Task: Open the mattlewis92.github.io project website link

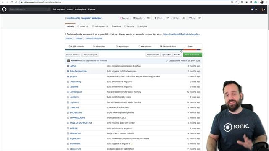Action: (x=182, y=34)
